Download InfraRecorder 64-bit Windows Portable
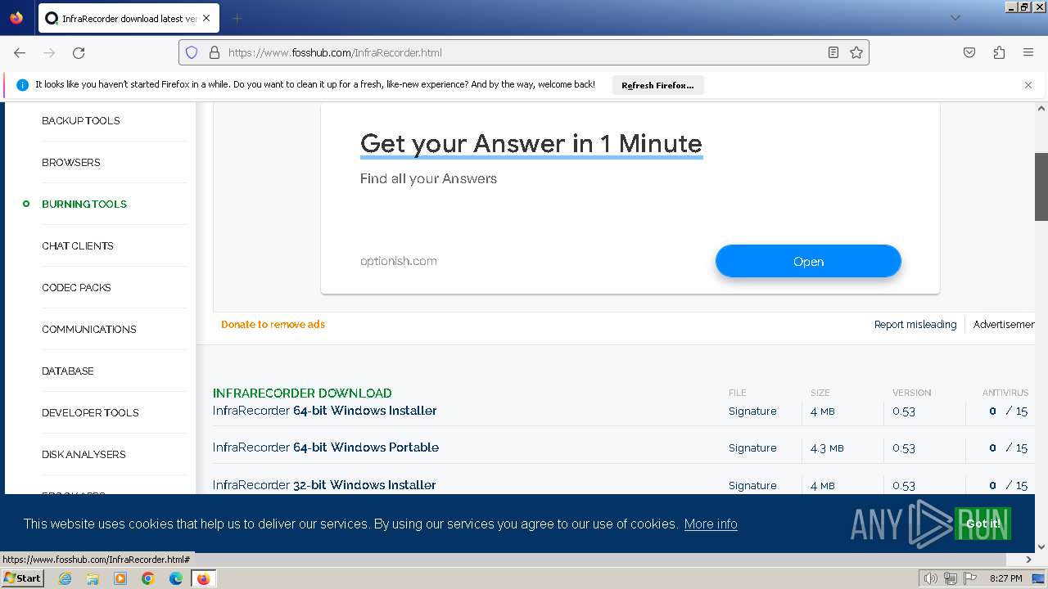 (x=326, y=447)
